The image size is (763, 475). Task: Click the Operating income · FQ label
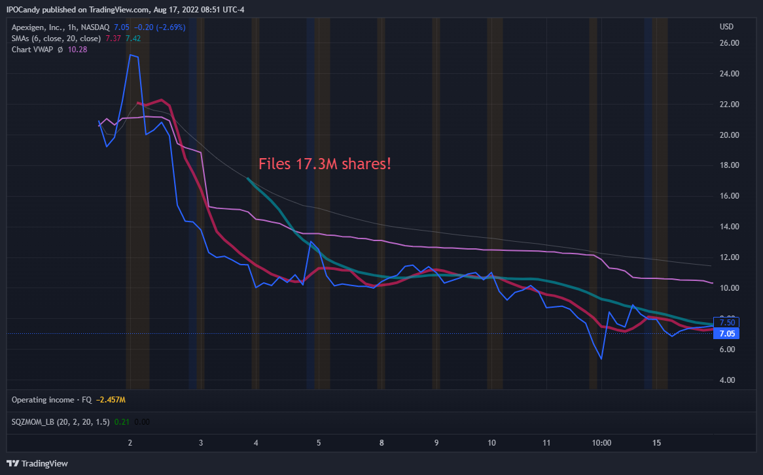pyautogui.click(x=52, y=400)
